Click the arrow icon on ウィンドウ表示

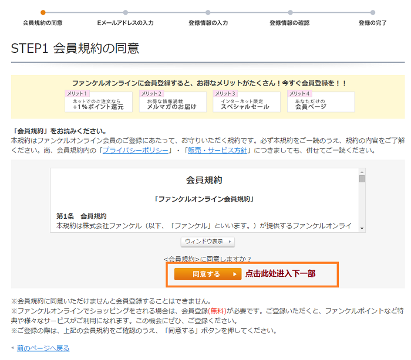230,242
